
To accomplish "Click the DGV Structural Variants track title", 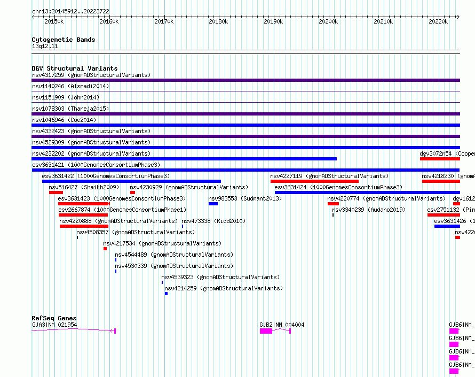I will click(75, 68).
